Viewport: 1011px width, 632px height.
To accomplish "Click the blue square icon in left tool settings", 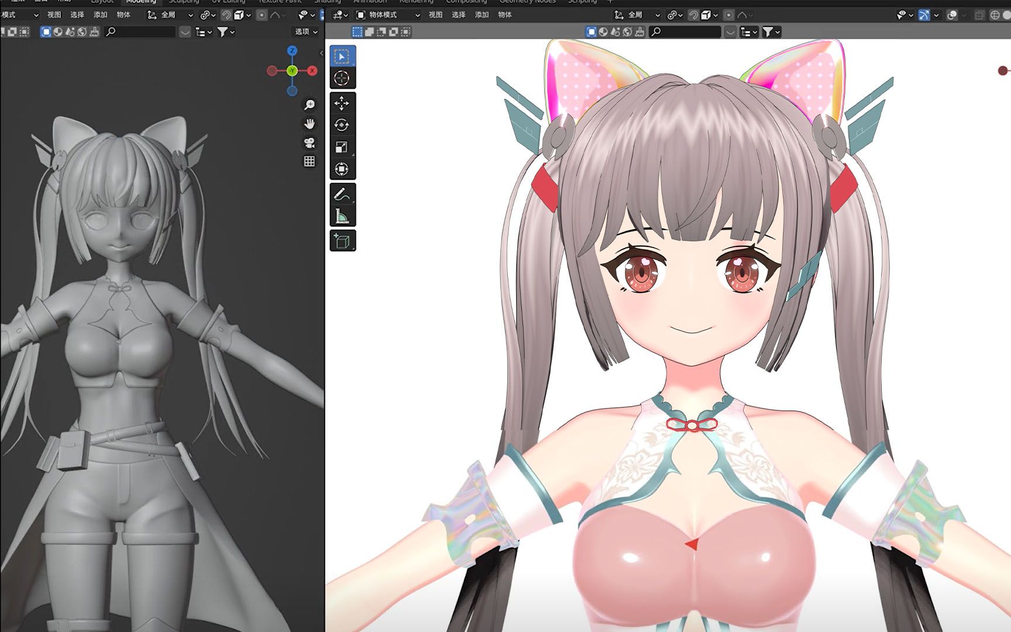I will tap(46, 32).
